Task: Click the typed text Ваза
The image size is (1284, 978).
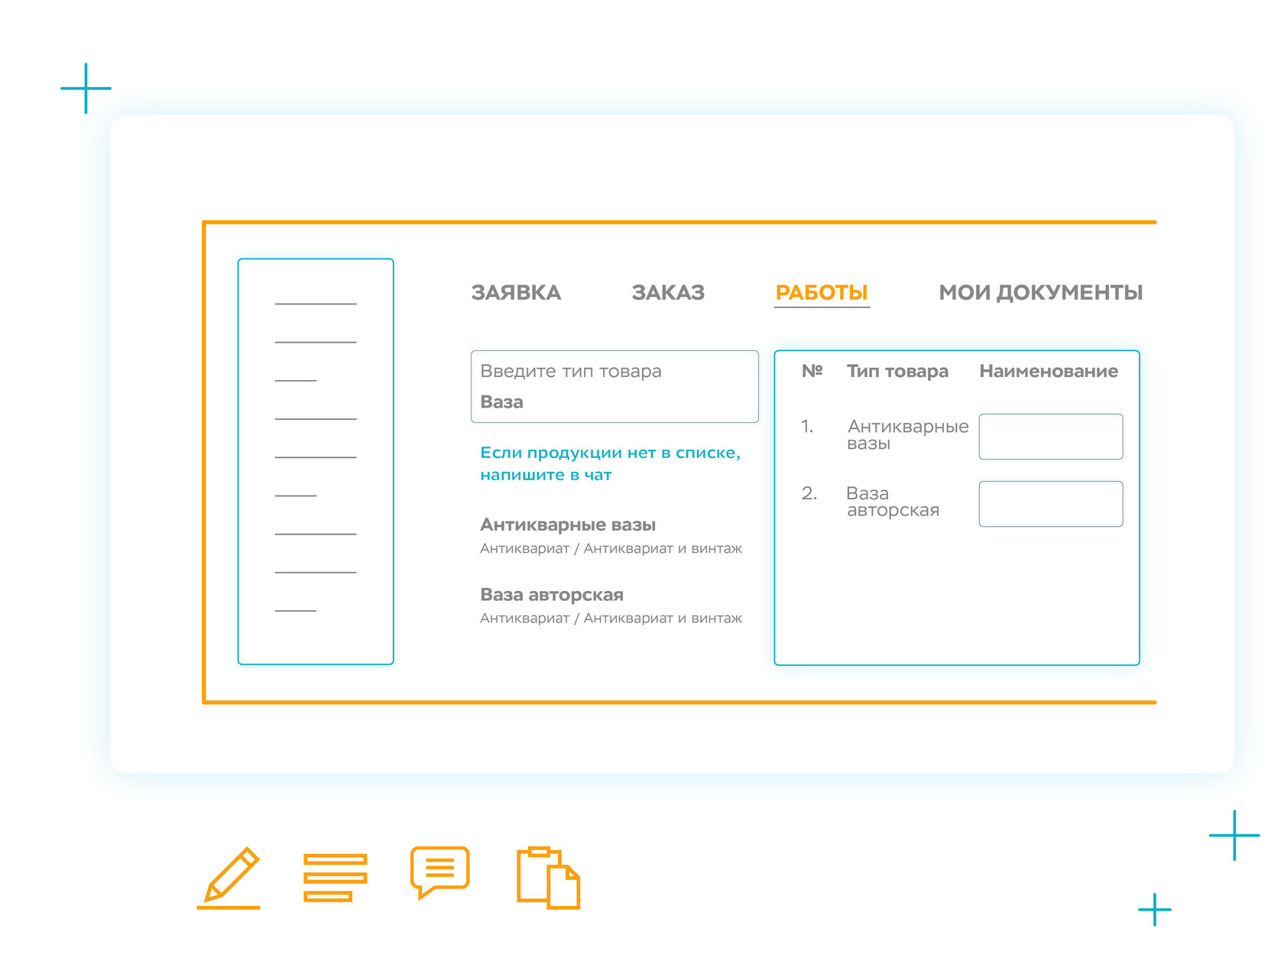Action: pyautogui.click(x=501, y=402)
